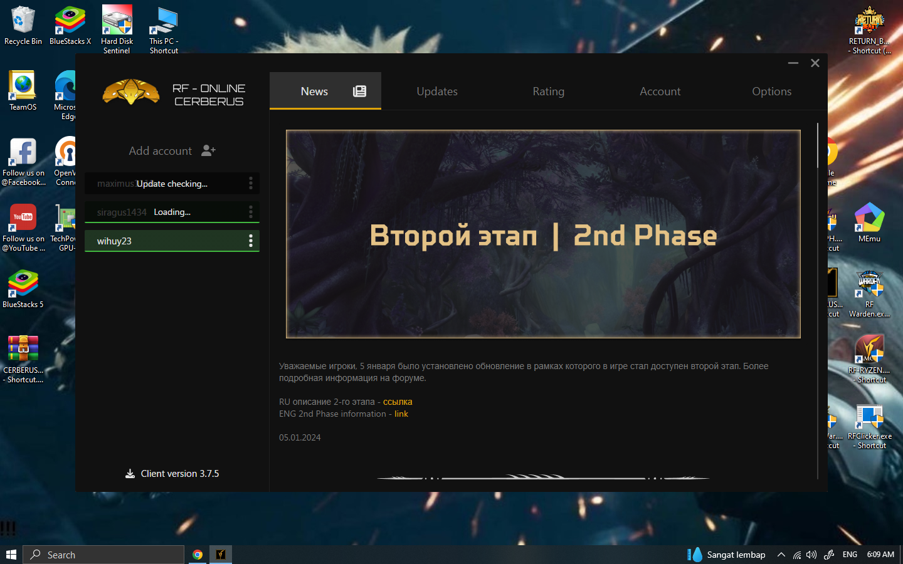This screenshot has width=903, height=564.
Task: Open the RF-RYZEN shortcut desktop icon
Action: [x=870, y=359]
